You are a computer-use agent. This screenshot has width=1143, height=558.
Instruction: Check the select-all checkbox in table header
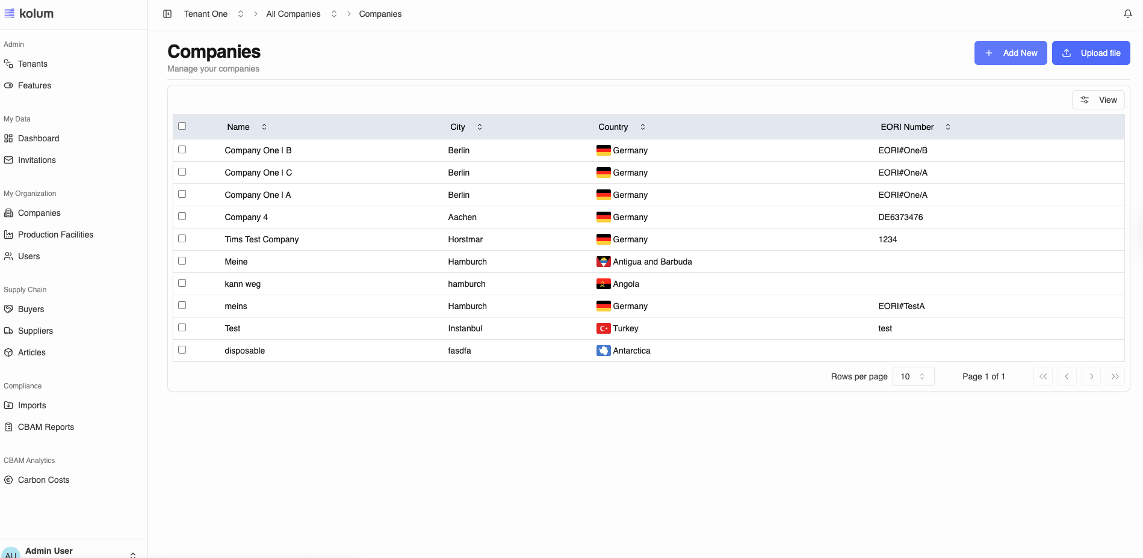click(182, 126)
